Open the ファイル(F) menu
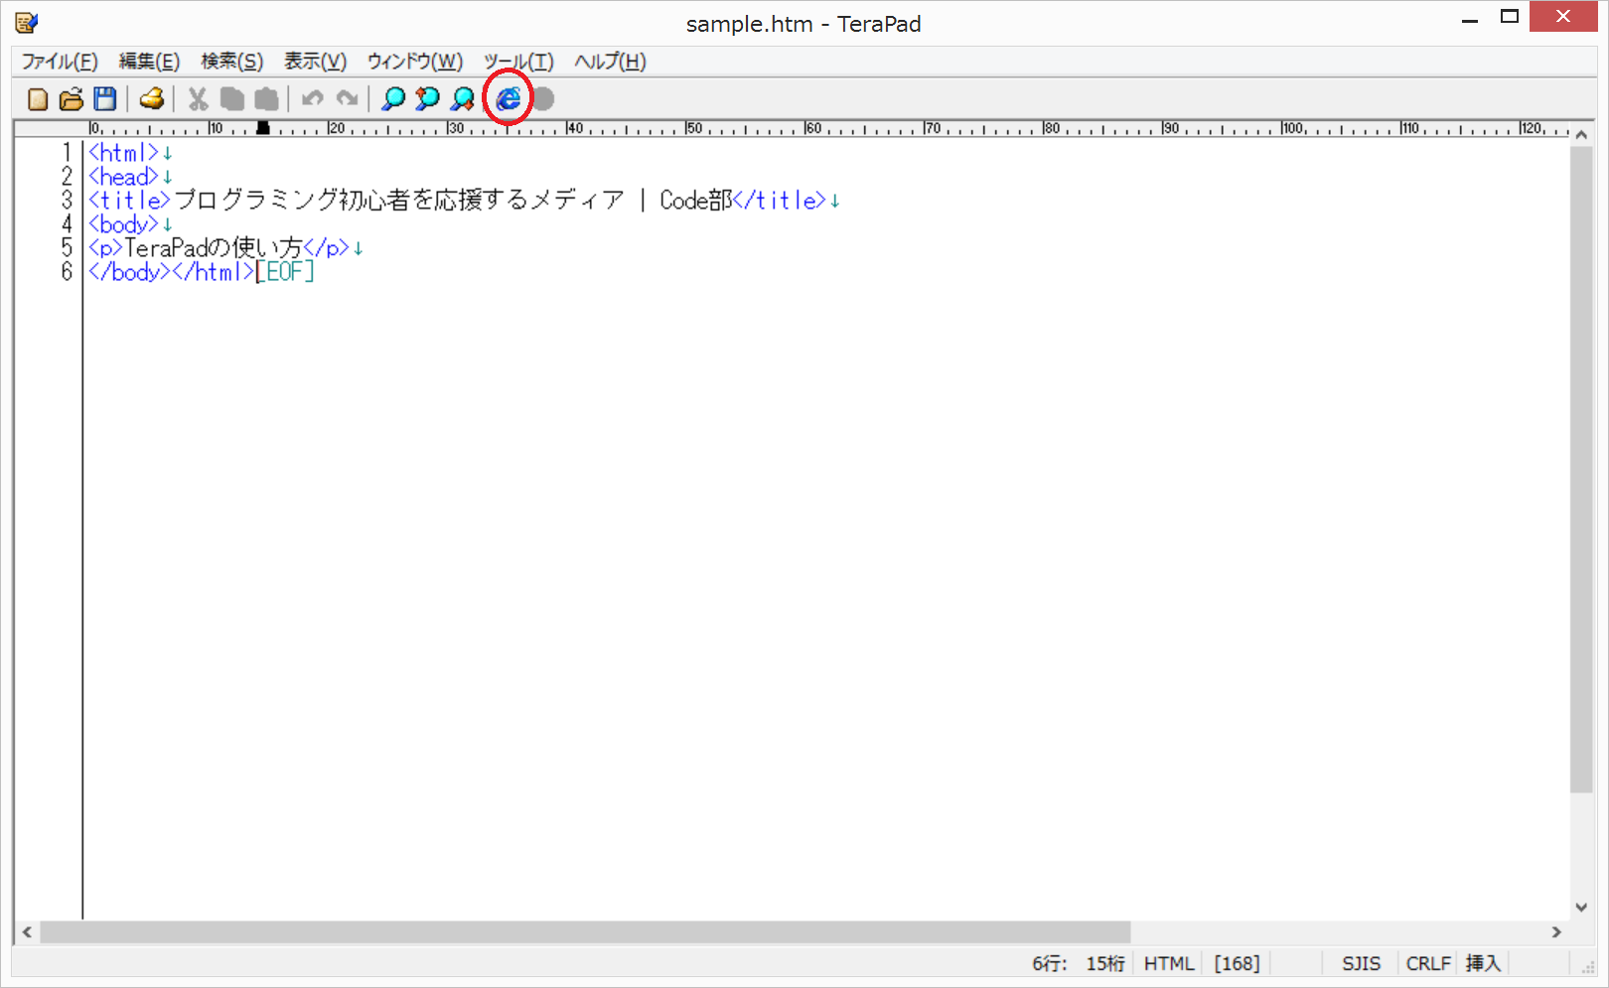The image size is (1609, 988). 60,62
